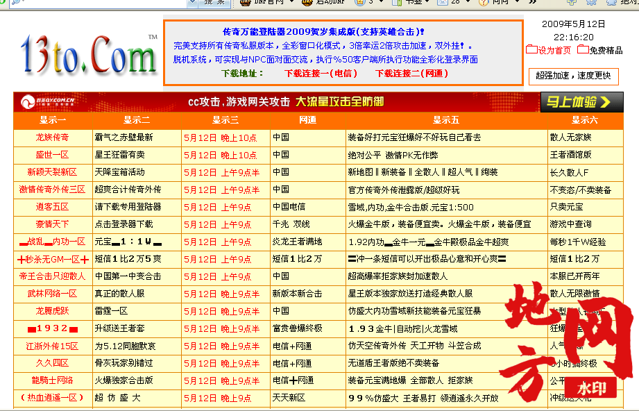Open the 逍客五区 server link

tap(52, 207)
